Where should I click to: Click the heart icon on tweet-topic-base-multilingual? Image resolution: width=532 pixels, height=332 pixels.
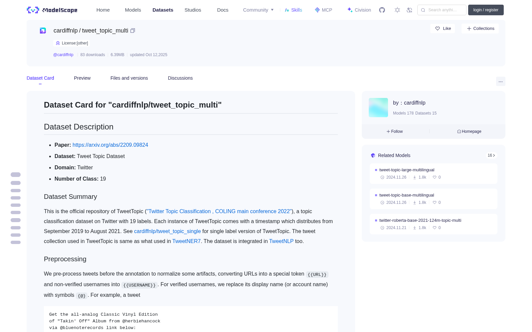coord(434,203)
